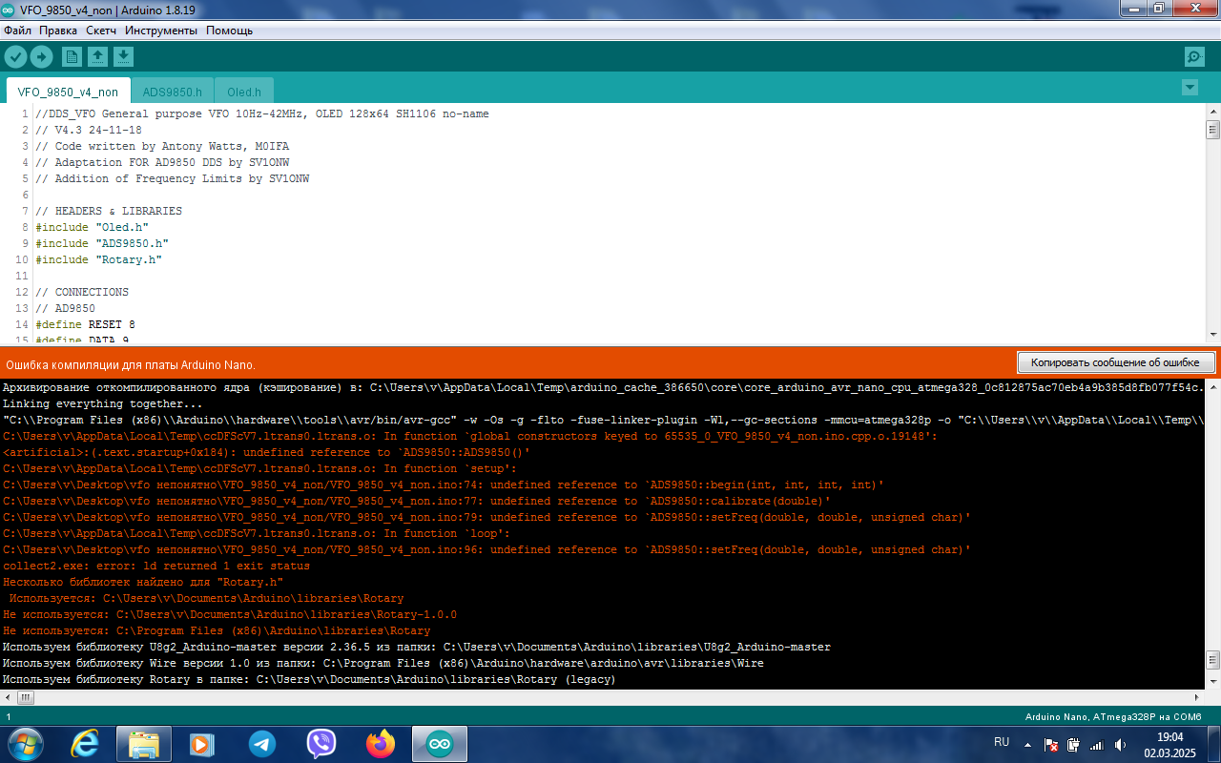Click console horizontal scrollbar right arrow
This screenshot has width=1221, height=763.
1197,697
